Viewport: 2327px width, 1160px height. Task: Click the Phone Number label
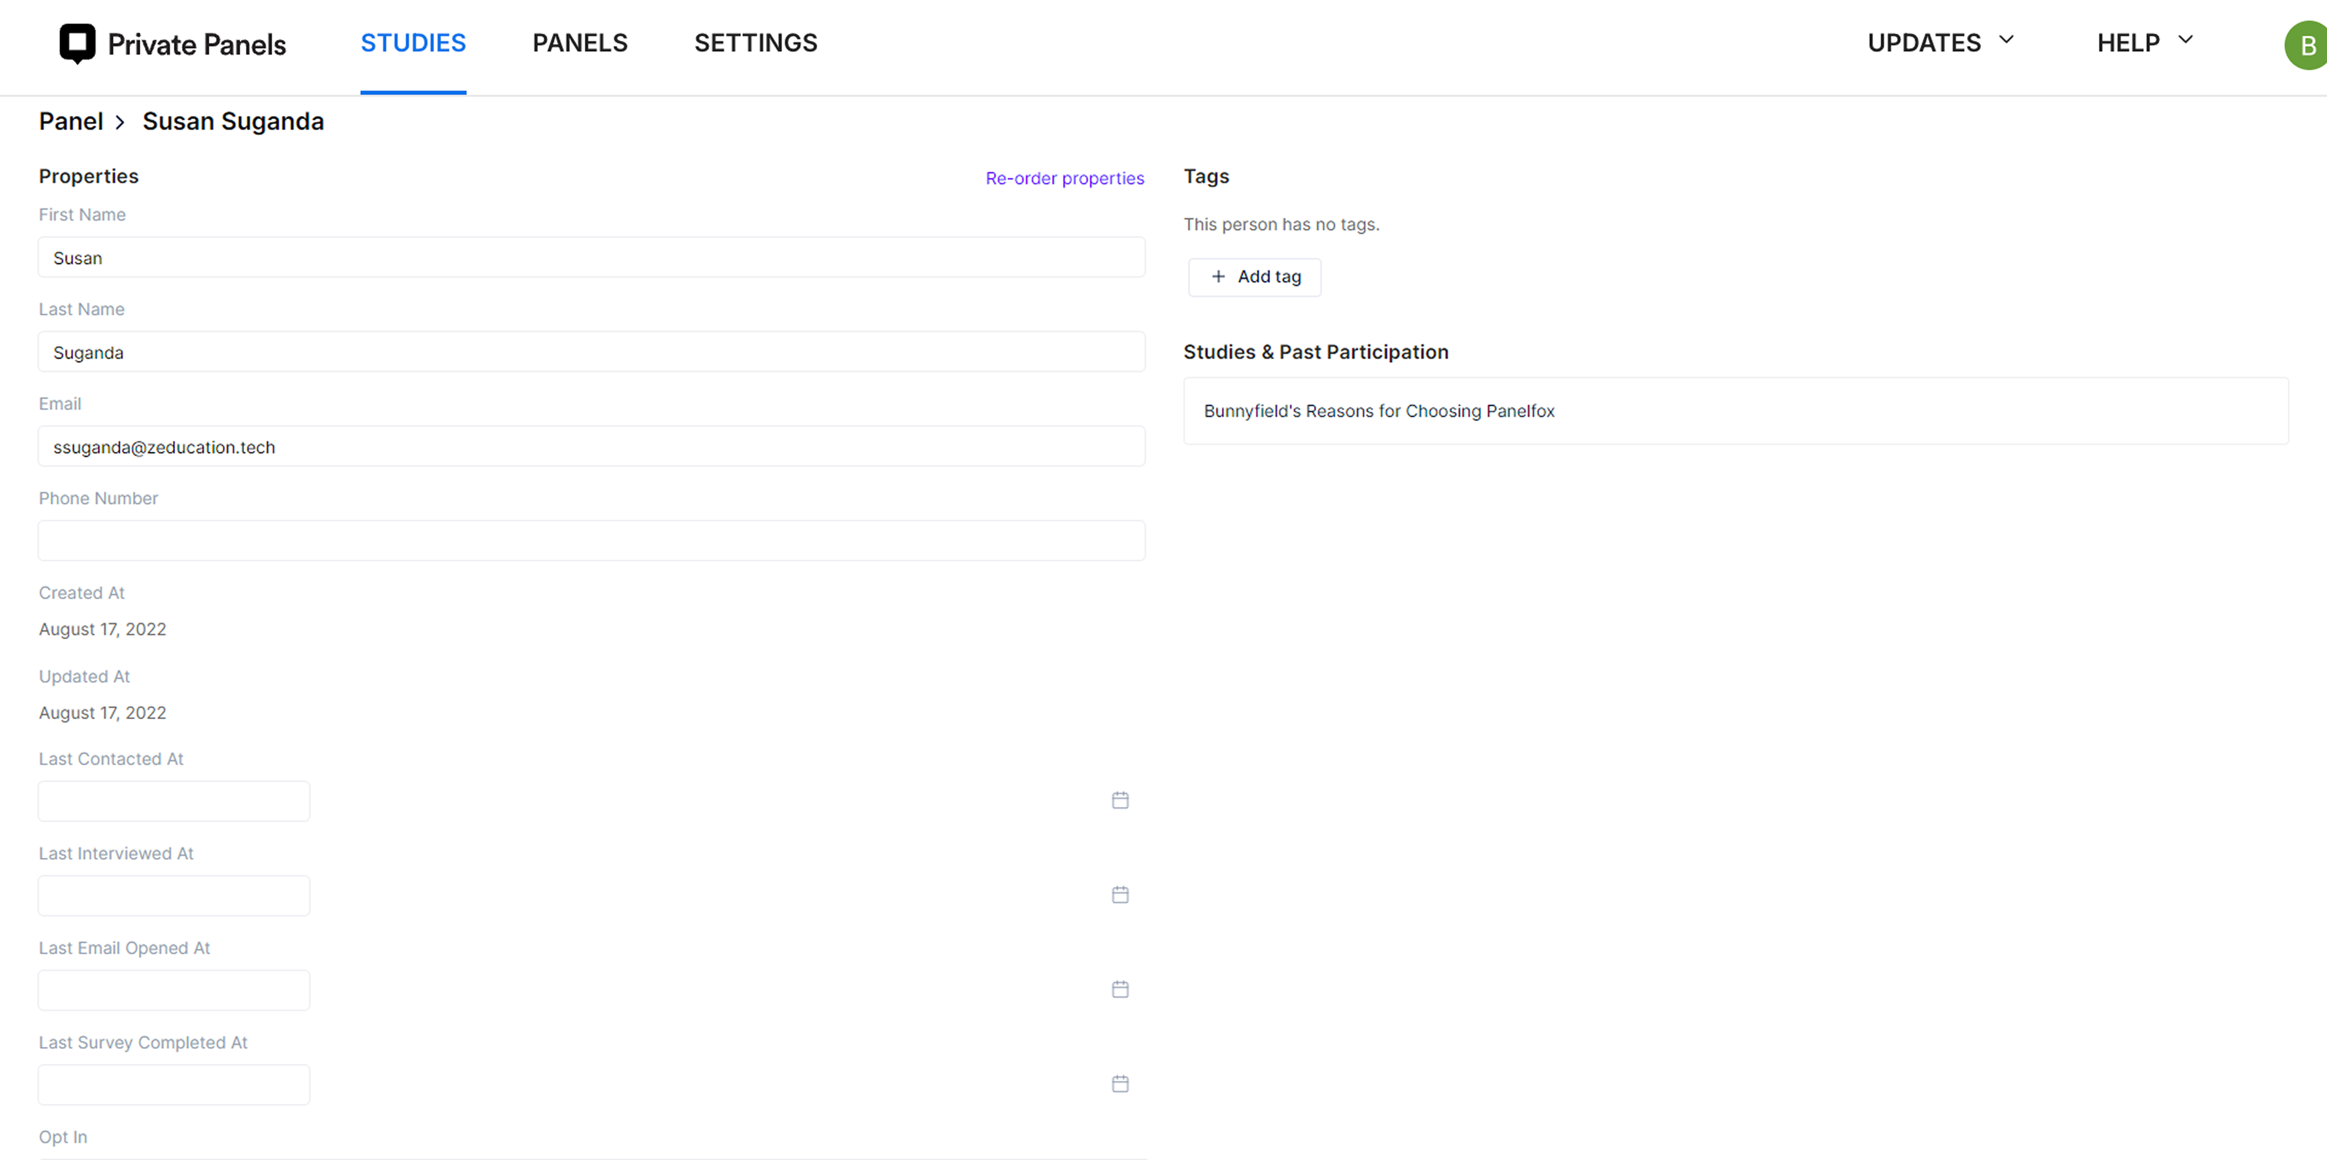click(x=99, y=498)
